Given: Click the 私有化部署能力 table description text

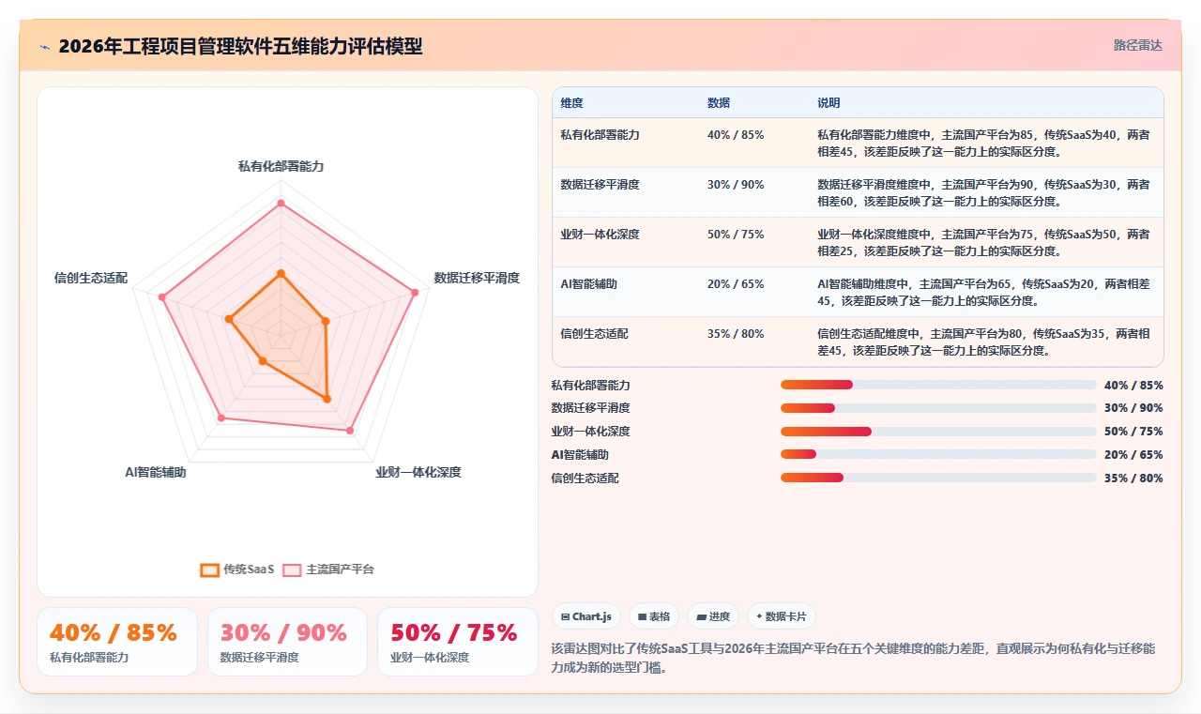Looking at the screenshot, I should (983, 143).
